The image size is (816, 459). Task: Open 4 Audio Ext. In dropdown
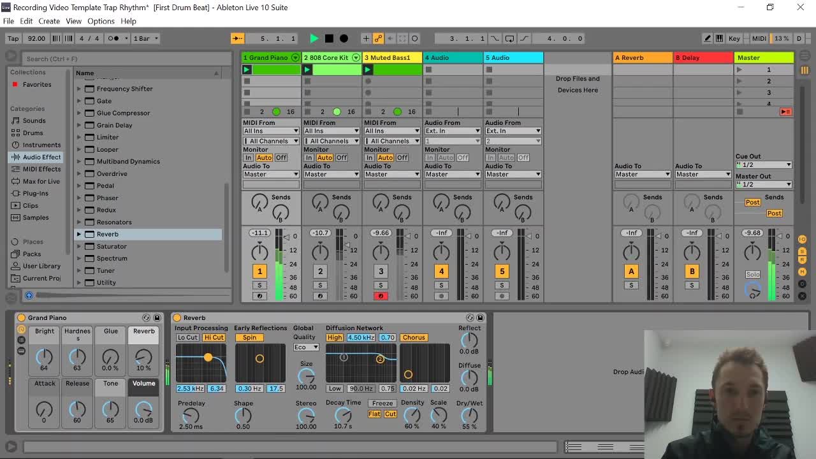[453, 131]
